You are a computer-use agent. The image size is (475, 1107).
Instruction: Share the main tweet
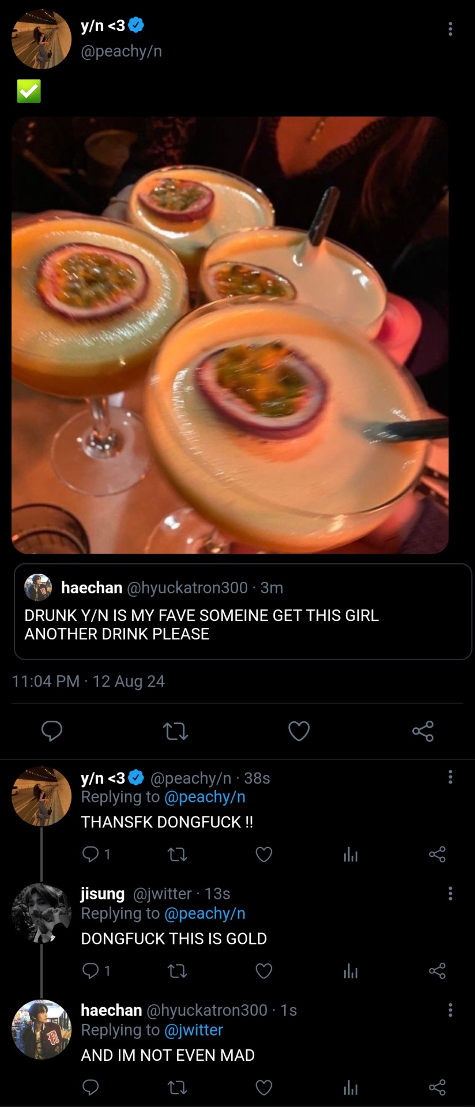click(423, 731)
